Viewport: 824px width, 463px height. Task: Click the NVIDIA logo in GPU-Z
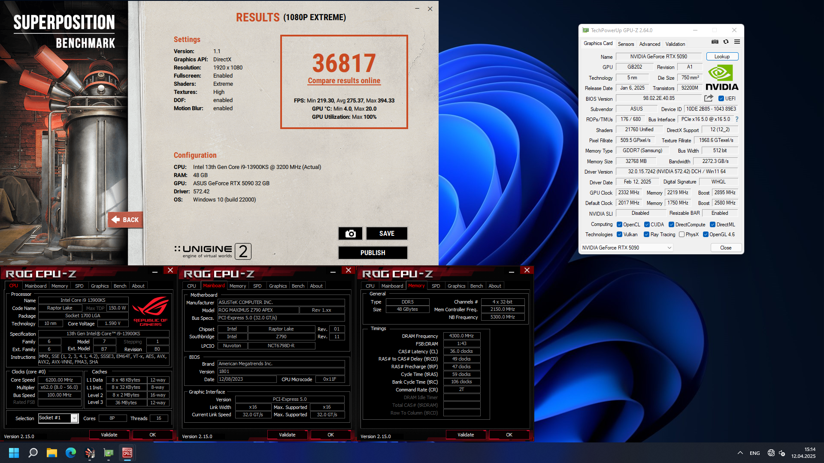[722, 78]
